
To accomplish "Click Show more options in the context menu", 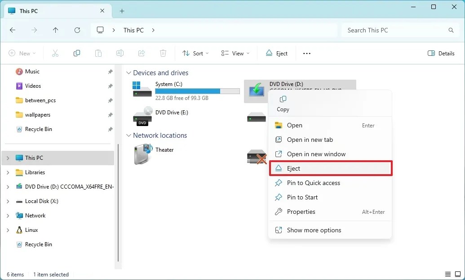I will (314, 230).
